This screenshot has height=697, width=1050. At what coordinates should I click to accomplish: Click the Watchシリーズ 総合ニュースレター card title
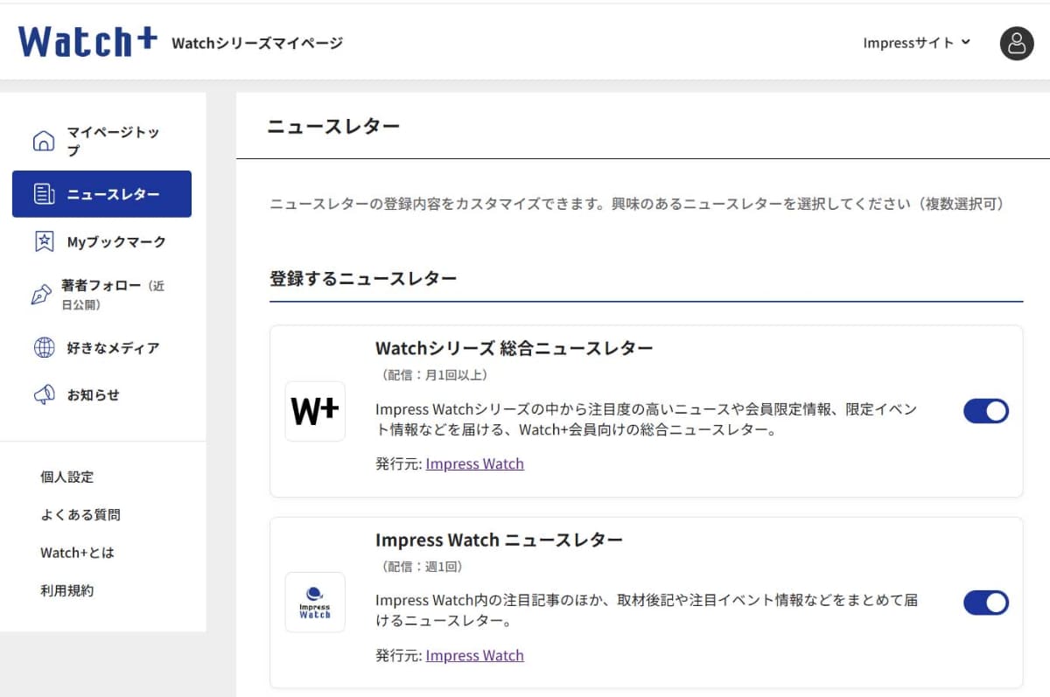coord(514,348)
